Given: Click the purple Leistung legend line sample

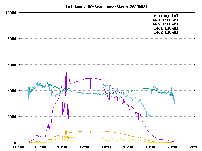Looking at the screenshot, I should pyautogui.click(x=186, y=16).
